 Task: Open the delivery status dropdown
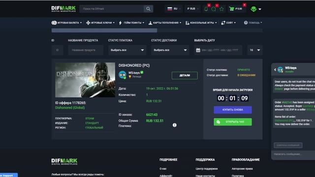[x=170, y=50]
